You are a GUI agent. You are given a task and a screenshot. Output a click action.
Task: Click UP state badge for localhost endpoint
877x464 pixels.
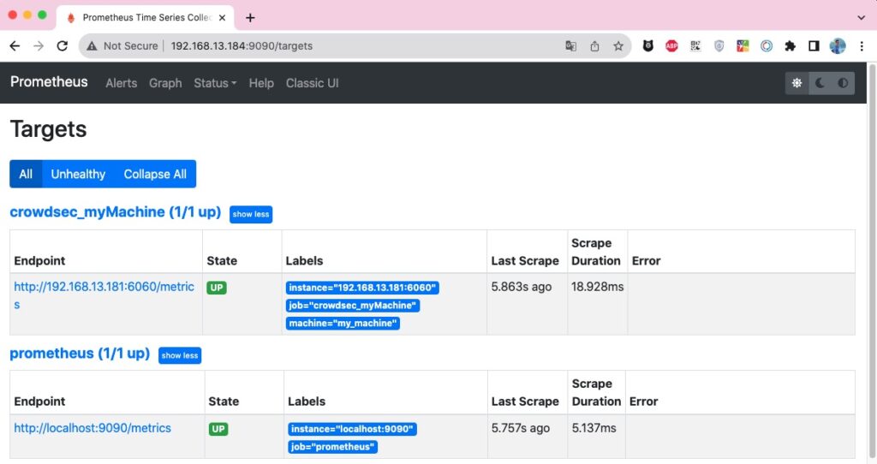(x=218, y=430)
